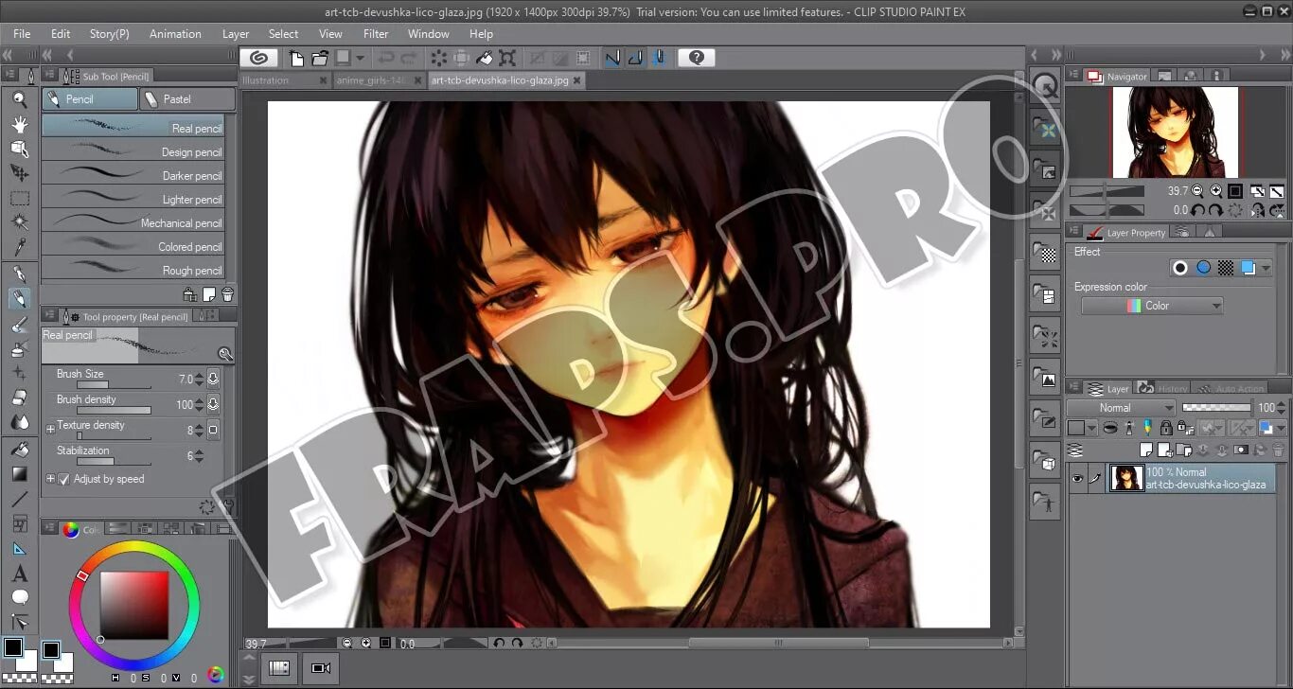Toggle Snap to special ruler
This screenshot has width=1293, height=689.
[x=635, y=58]
